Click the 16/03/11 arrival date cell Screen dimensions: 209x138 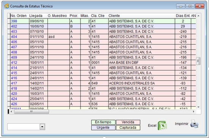[x=38, y=94]
